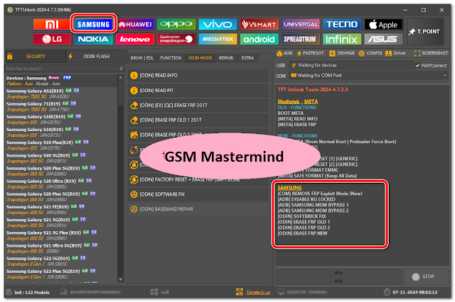Run [ODIN] ERASE FRP OLD 1 2017
Viewport: 455px width, 302px height.
(198, 120)
